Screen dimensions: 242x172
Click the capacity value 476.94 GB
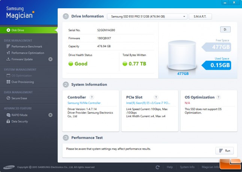(104, 46)
